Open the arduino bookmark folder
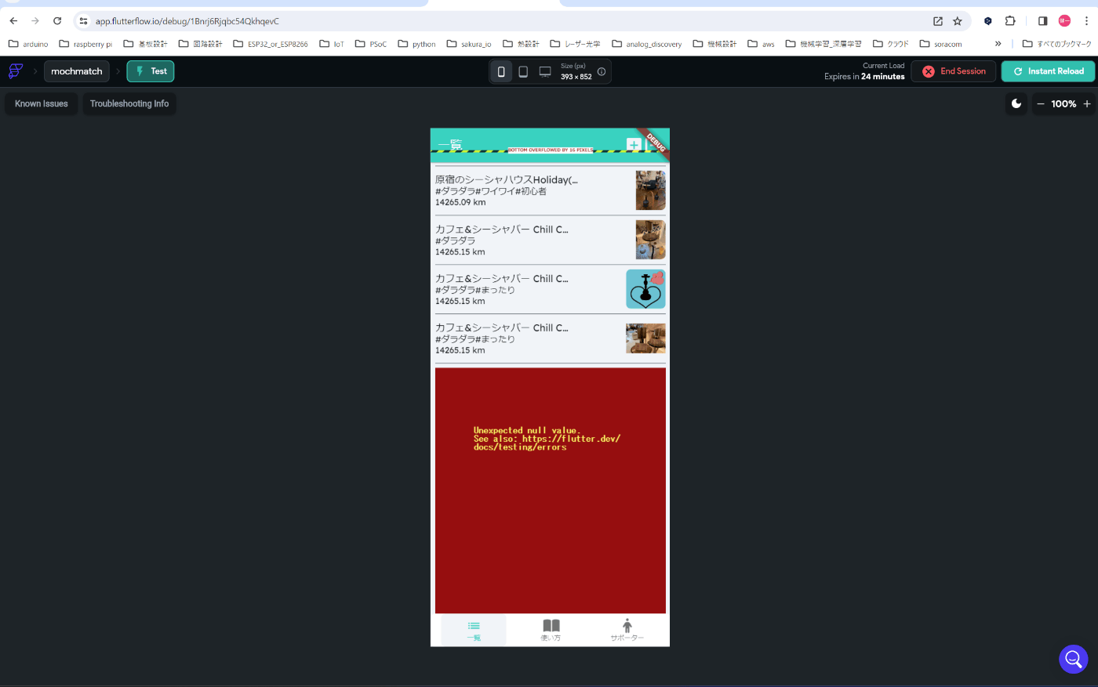1098x687 pixels. pos(28,44)
